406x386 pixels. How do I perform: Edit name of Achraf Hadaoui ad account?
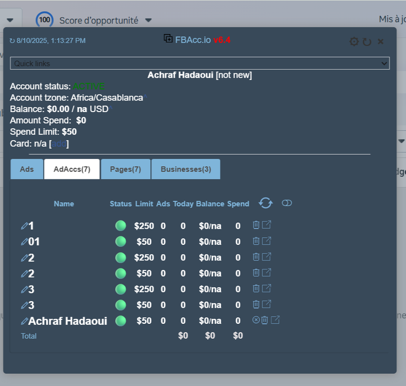pyautogui.click(x=24, y=321)
